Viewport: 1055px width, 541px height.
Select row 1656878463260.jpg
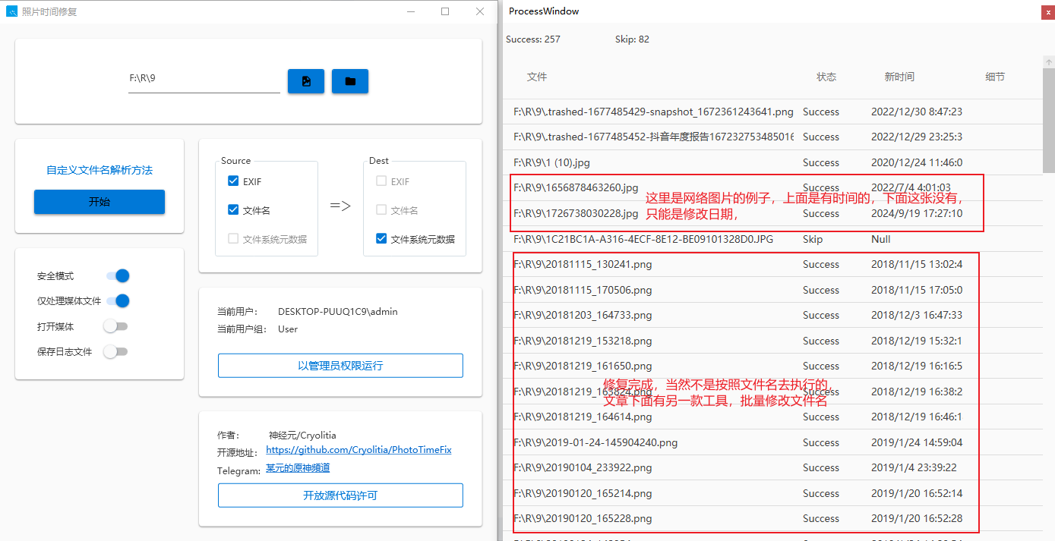point(772,188)
